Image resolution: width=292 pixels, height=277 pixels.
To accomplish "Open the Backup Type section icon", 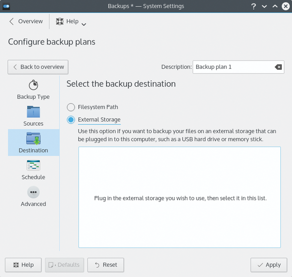I will 33,85.
